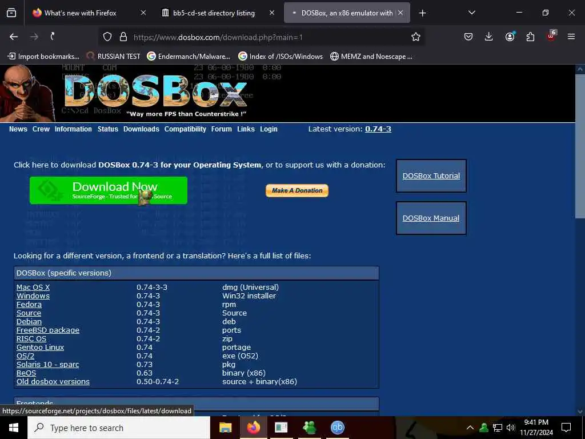Download the Windows Win32 installer
This screenshot has width=585, height=439.
point(33,296)
